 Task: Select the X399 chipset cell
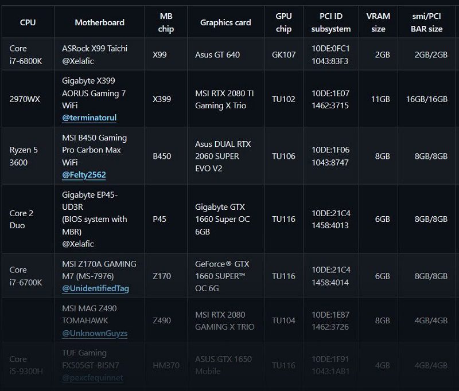point(166,99)
